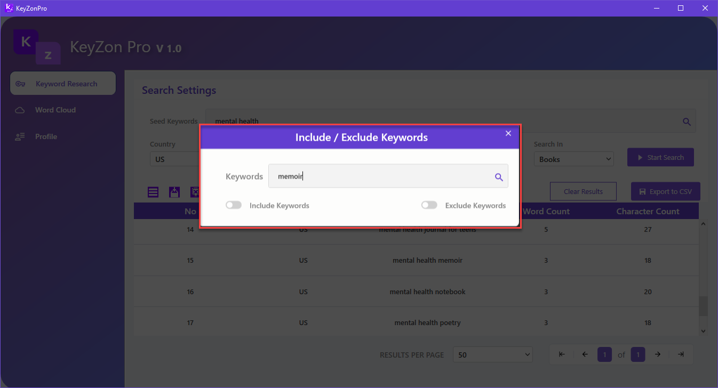
Task: Click the KeyZon Pro logo
Action: [36, 47]
